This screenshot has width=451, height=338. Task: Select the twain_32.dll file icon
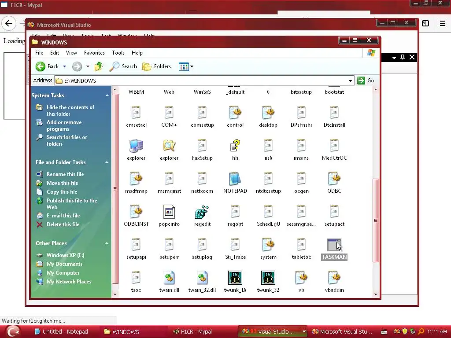point(202,278)
